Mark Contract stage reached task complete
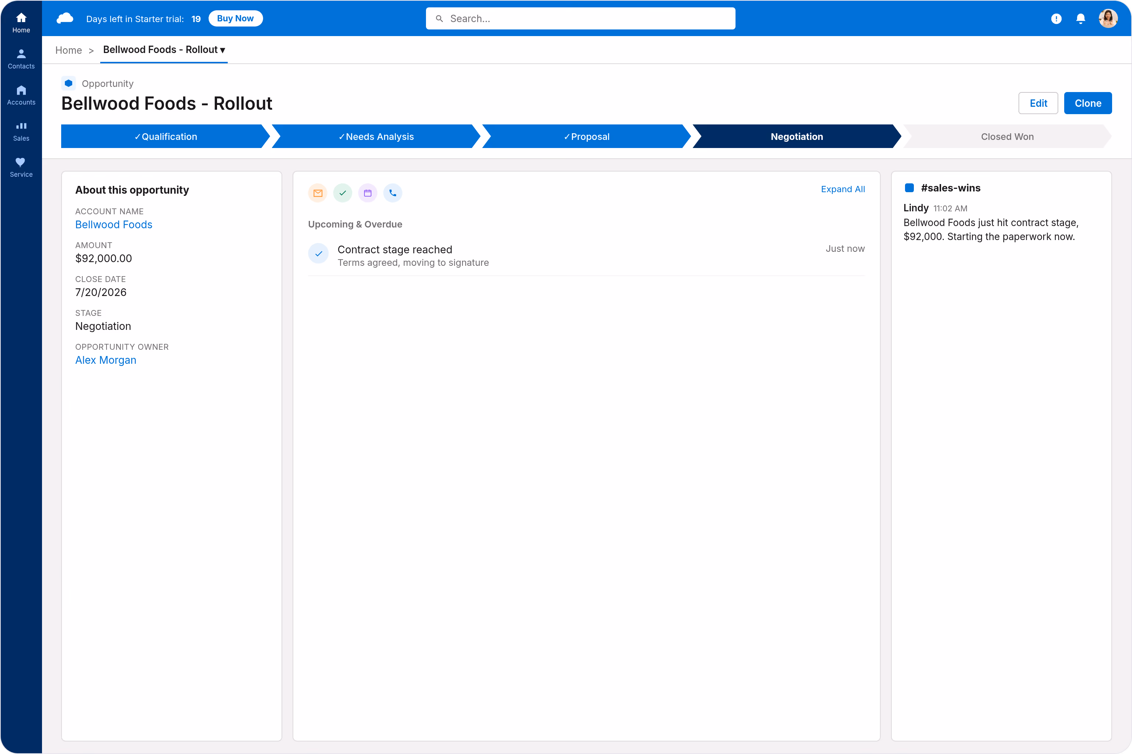 coord(318,253)
